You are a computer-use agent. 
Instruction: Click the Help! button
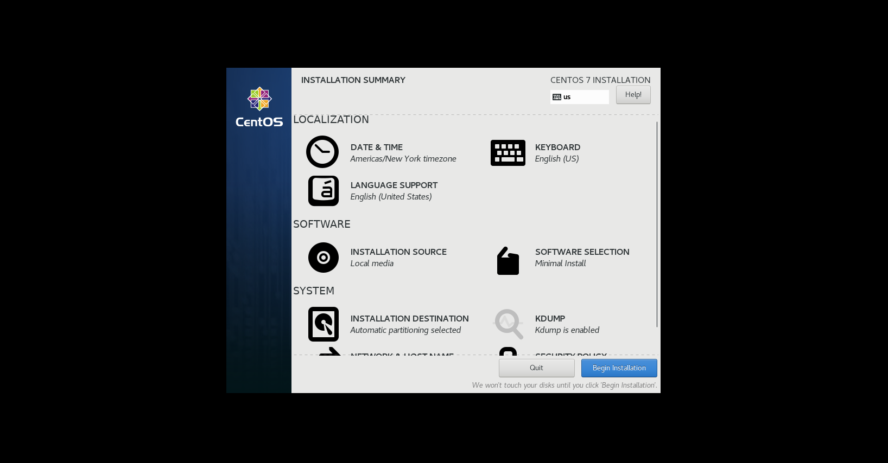click(633, 95)
